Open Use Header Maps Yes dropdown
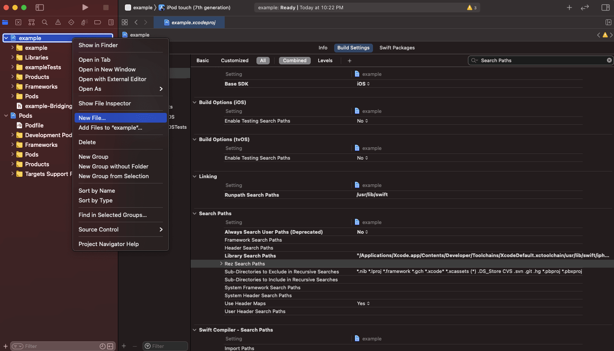The height and width of the screenshot is (351, 614). [363, 303]
